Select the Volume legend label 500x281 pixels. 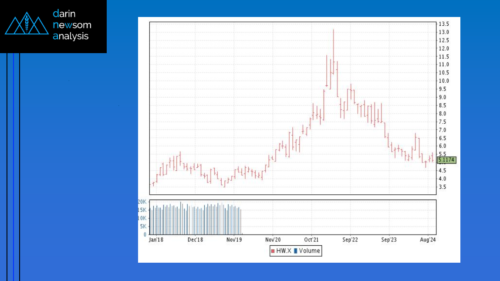click(x=309, y=251)
